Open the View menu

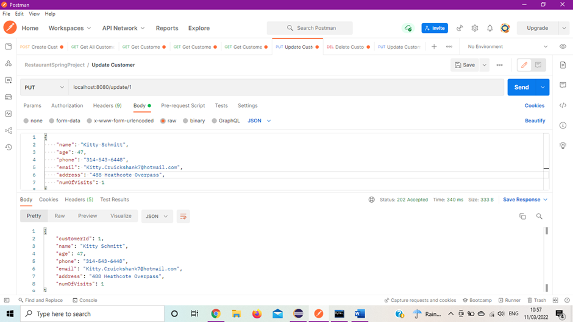pos(34,14)
